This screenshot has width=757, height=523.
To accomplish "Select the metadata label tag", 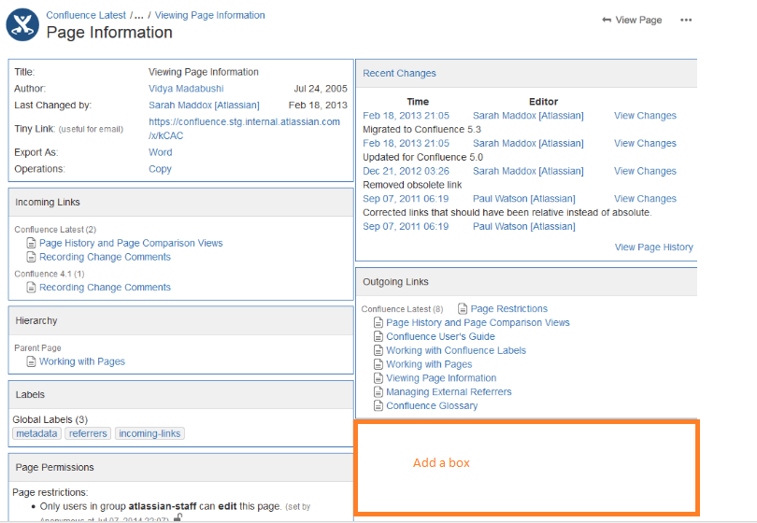I will 37,433.
